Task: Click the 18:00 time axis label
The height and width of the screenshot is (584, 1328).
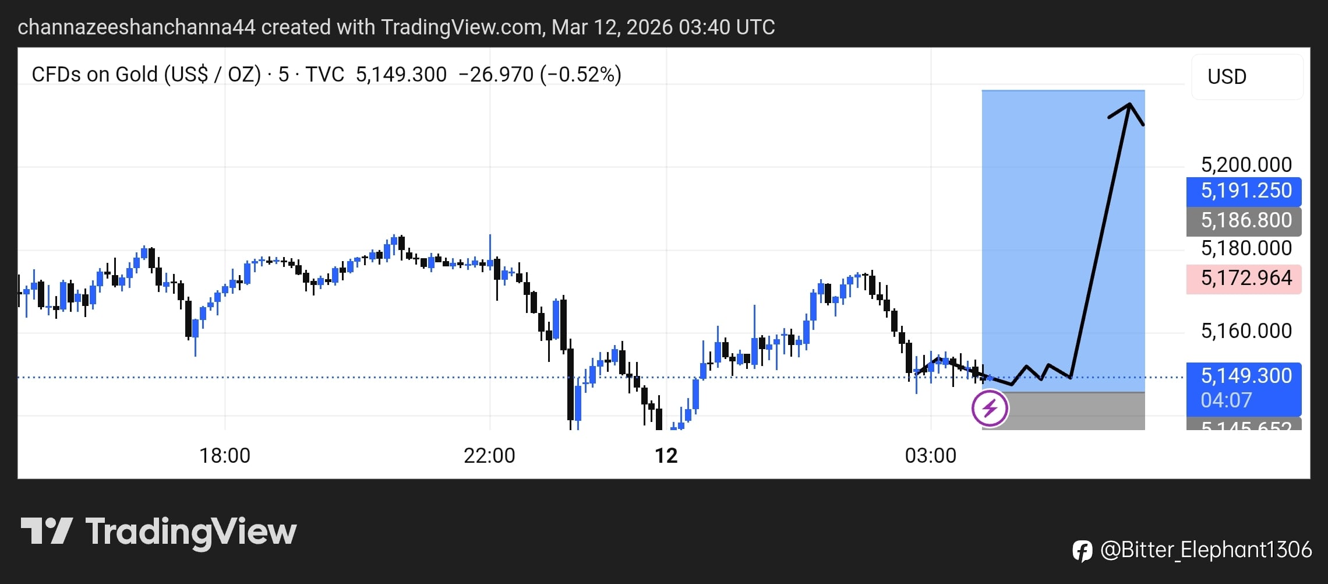Action: click(225, 455)
